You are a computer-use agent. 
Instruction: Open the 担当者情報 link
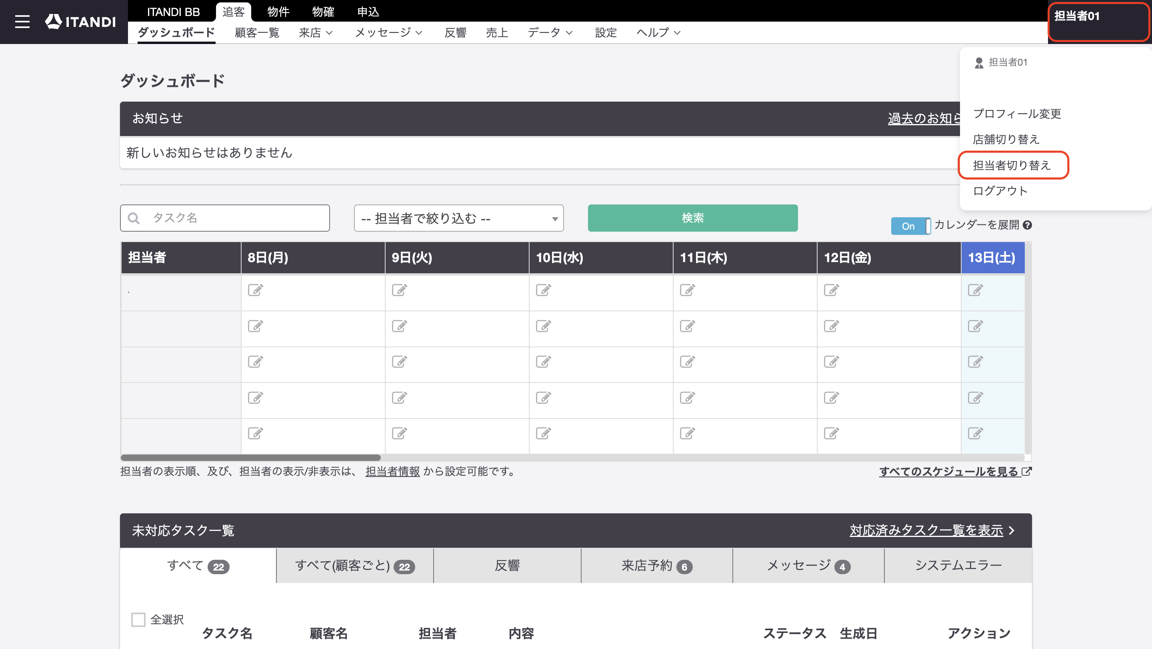[393, 471]
